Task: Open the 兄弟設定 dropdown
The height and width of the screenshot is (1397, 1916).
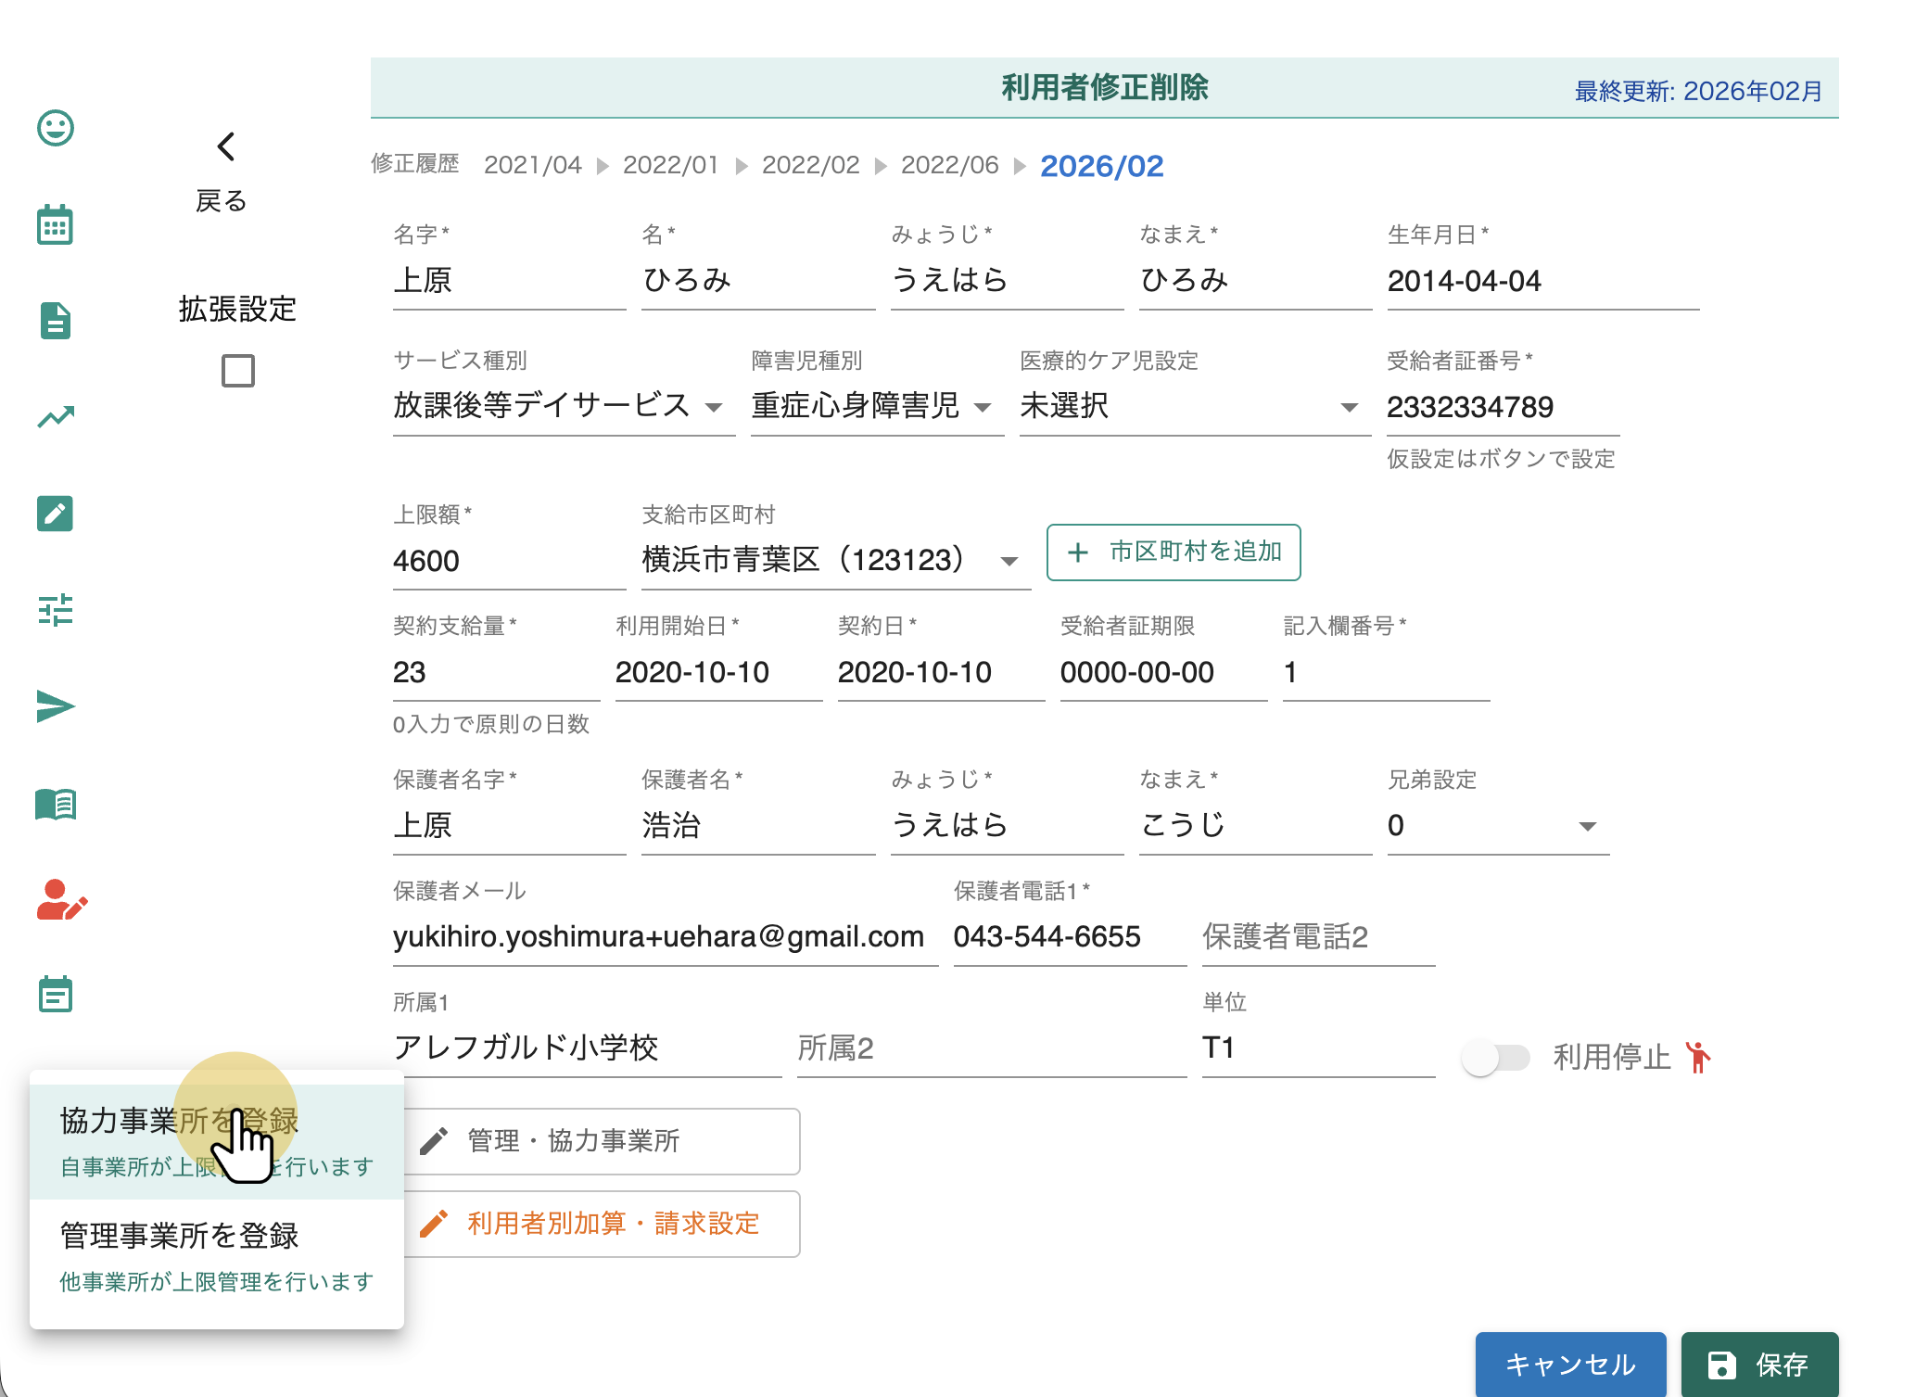Action: 1497,825
